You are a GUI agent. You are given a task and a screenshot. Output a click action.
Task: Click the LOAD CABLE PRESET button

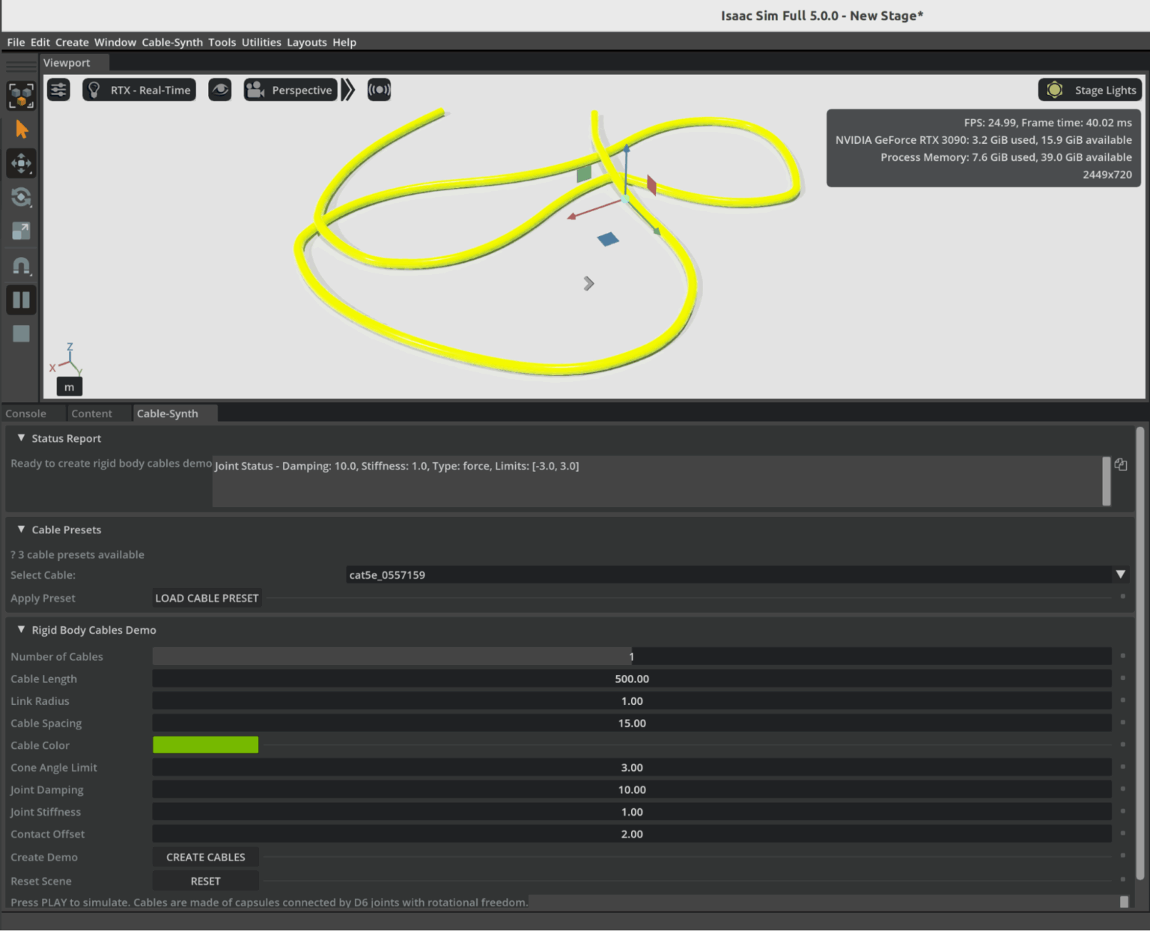(x=206, y=598)
